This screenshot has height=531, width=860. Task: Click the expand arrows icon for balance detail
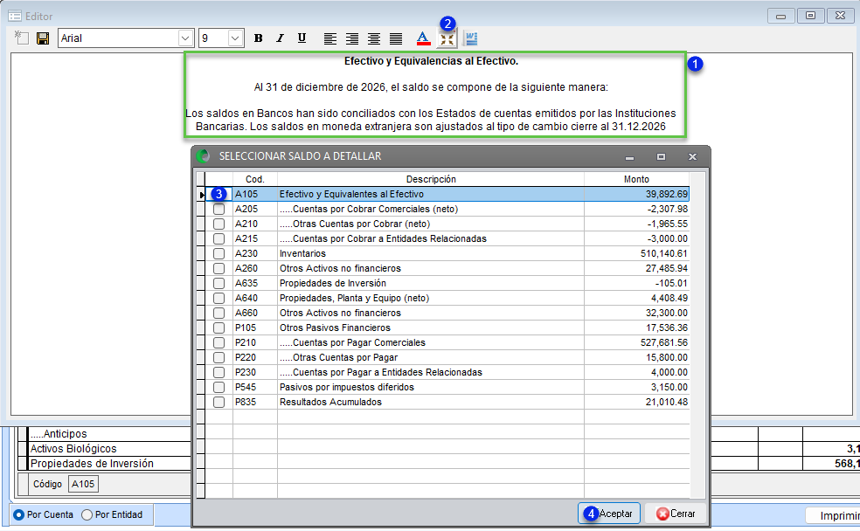[447, 38]
